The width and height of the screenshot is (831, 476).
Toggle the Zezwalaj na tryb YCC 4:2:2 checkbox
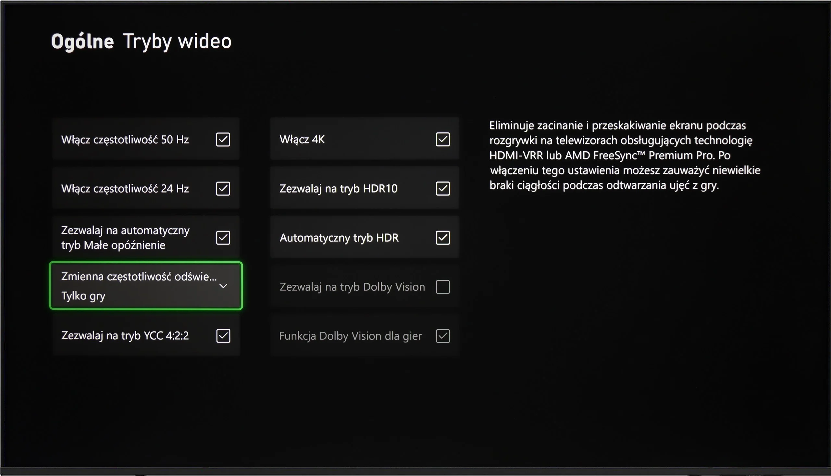point(223,336)
